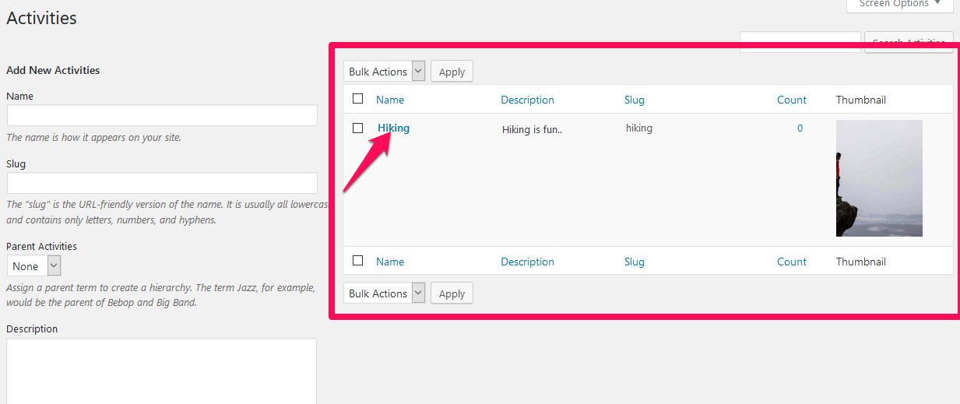The width and height of the screenshot is (960, 404).
Task: Toggle select-all checkbox in table header
Action: [x=358, y=99]
